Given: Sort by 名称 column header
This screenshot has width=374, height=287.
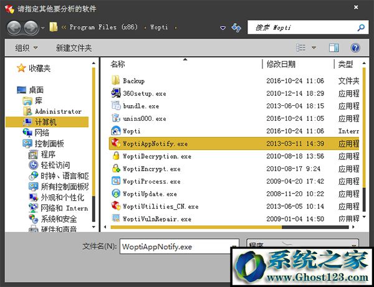Looking at the screenshot, I should [x=118, y=64].
